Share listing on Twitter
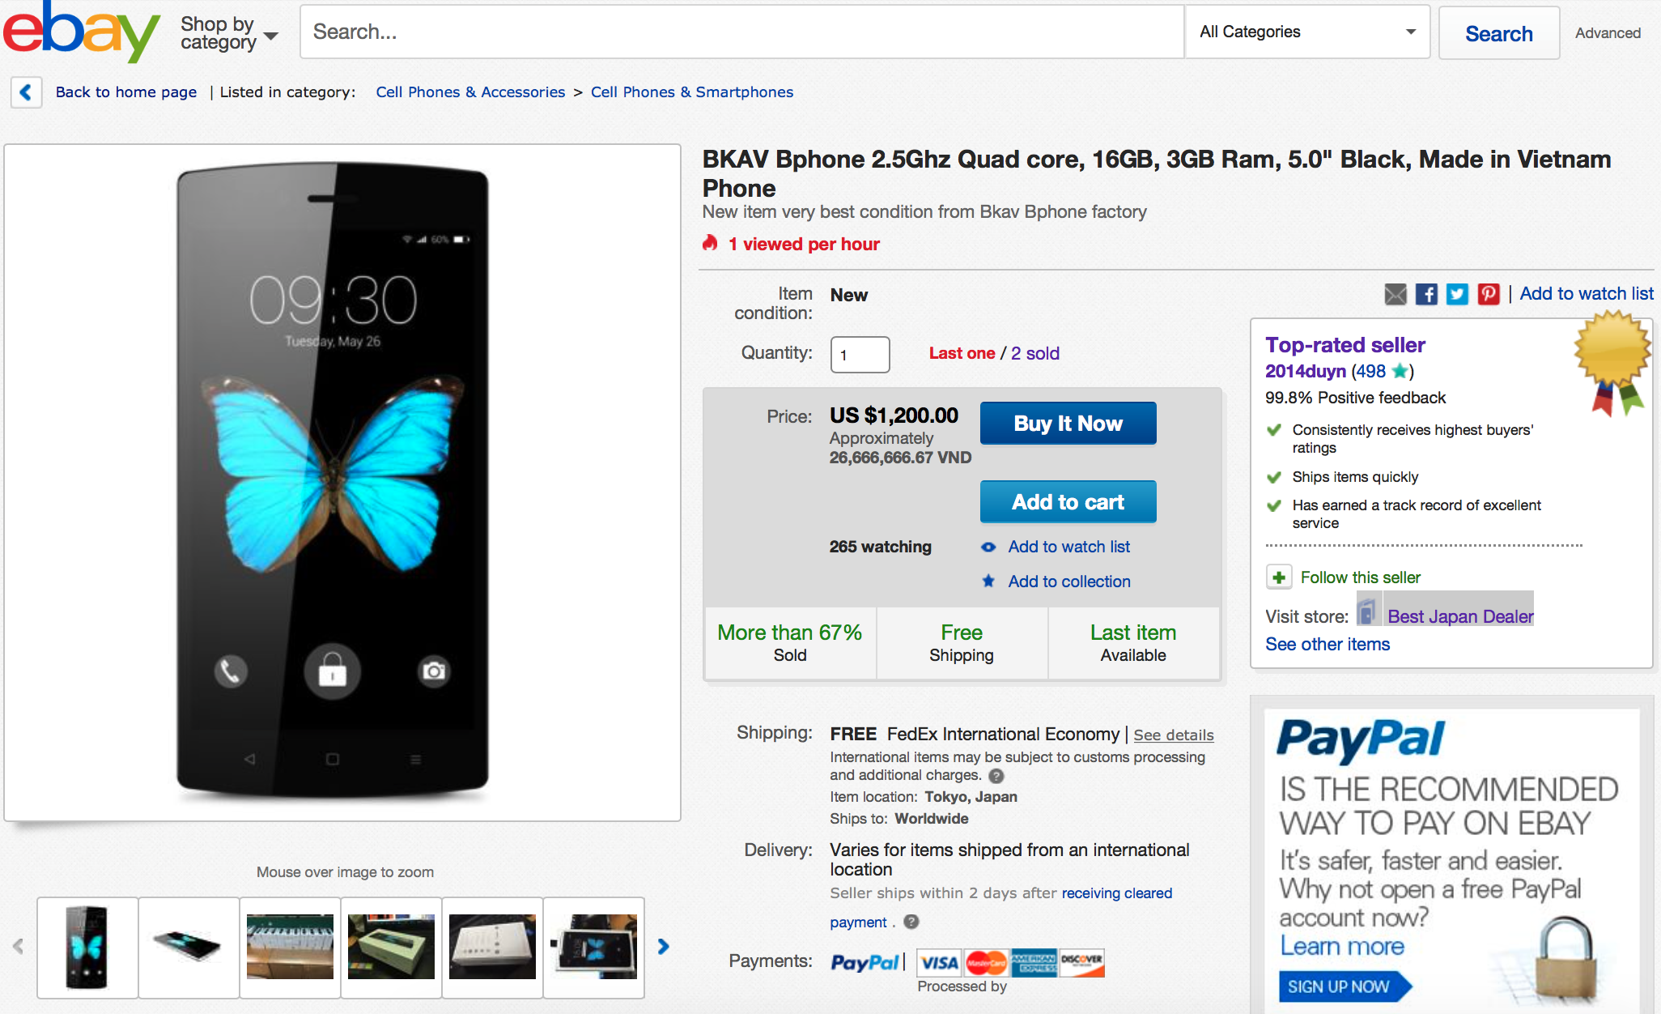Screen dimensions: 1661x1014 pos(1457,294)
